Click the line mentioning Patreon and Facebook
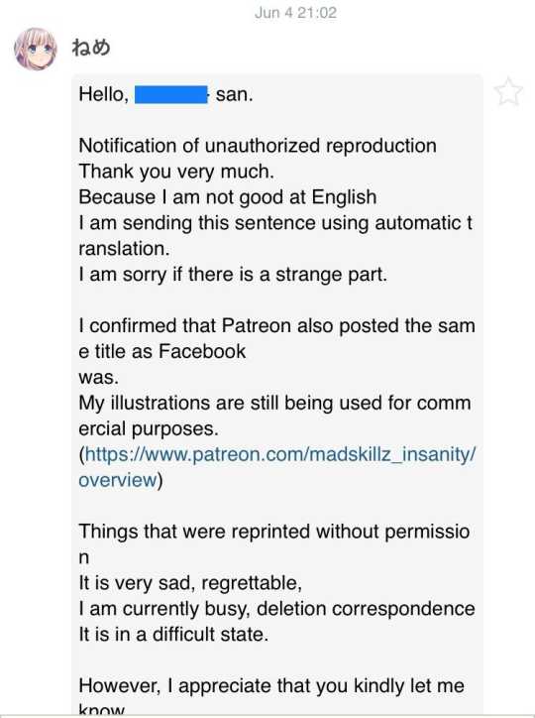Screen dimensions: 535x718 (x=276, y=338)
